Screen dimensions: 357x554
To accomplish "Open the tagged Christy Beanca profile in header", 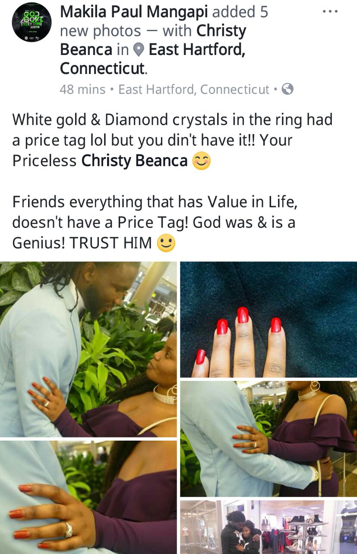I will coord(153,40).
